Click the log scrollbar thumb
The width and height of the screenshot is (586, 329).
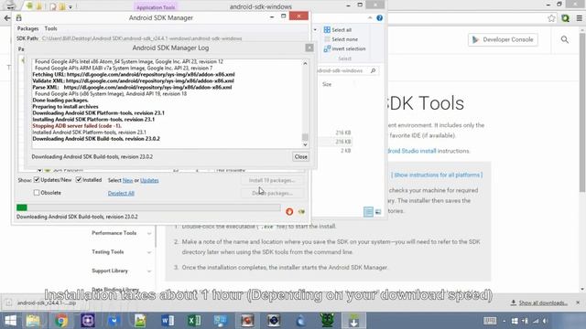[305, 137]
